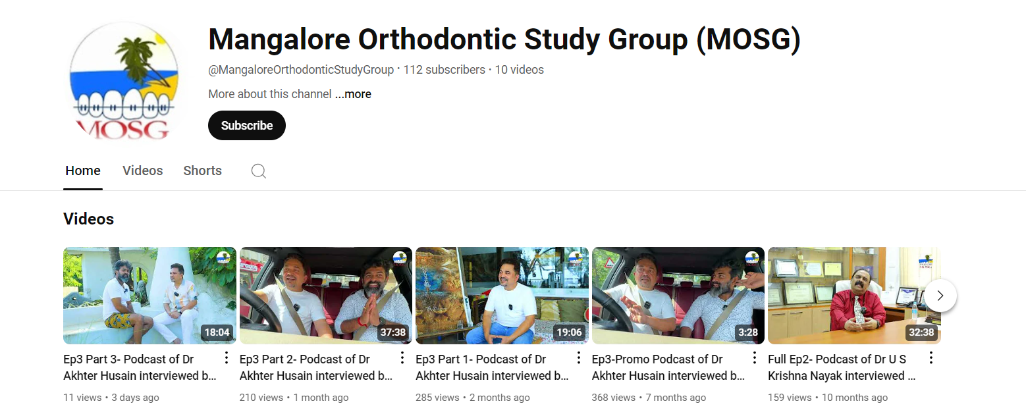1026x420 pixels.
Task: Open options menu for Ep3 Part 2 video
Action: [x=402, y=357]
